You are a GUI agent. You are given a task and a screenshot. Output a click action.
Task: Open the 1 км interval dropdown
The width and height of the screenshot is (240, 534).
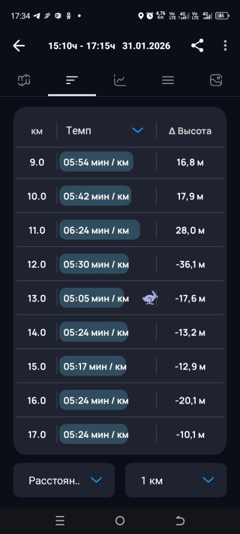pos(176,480)
